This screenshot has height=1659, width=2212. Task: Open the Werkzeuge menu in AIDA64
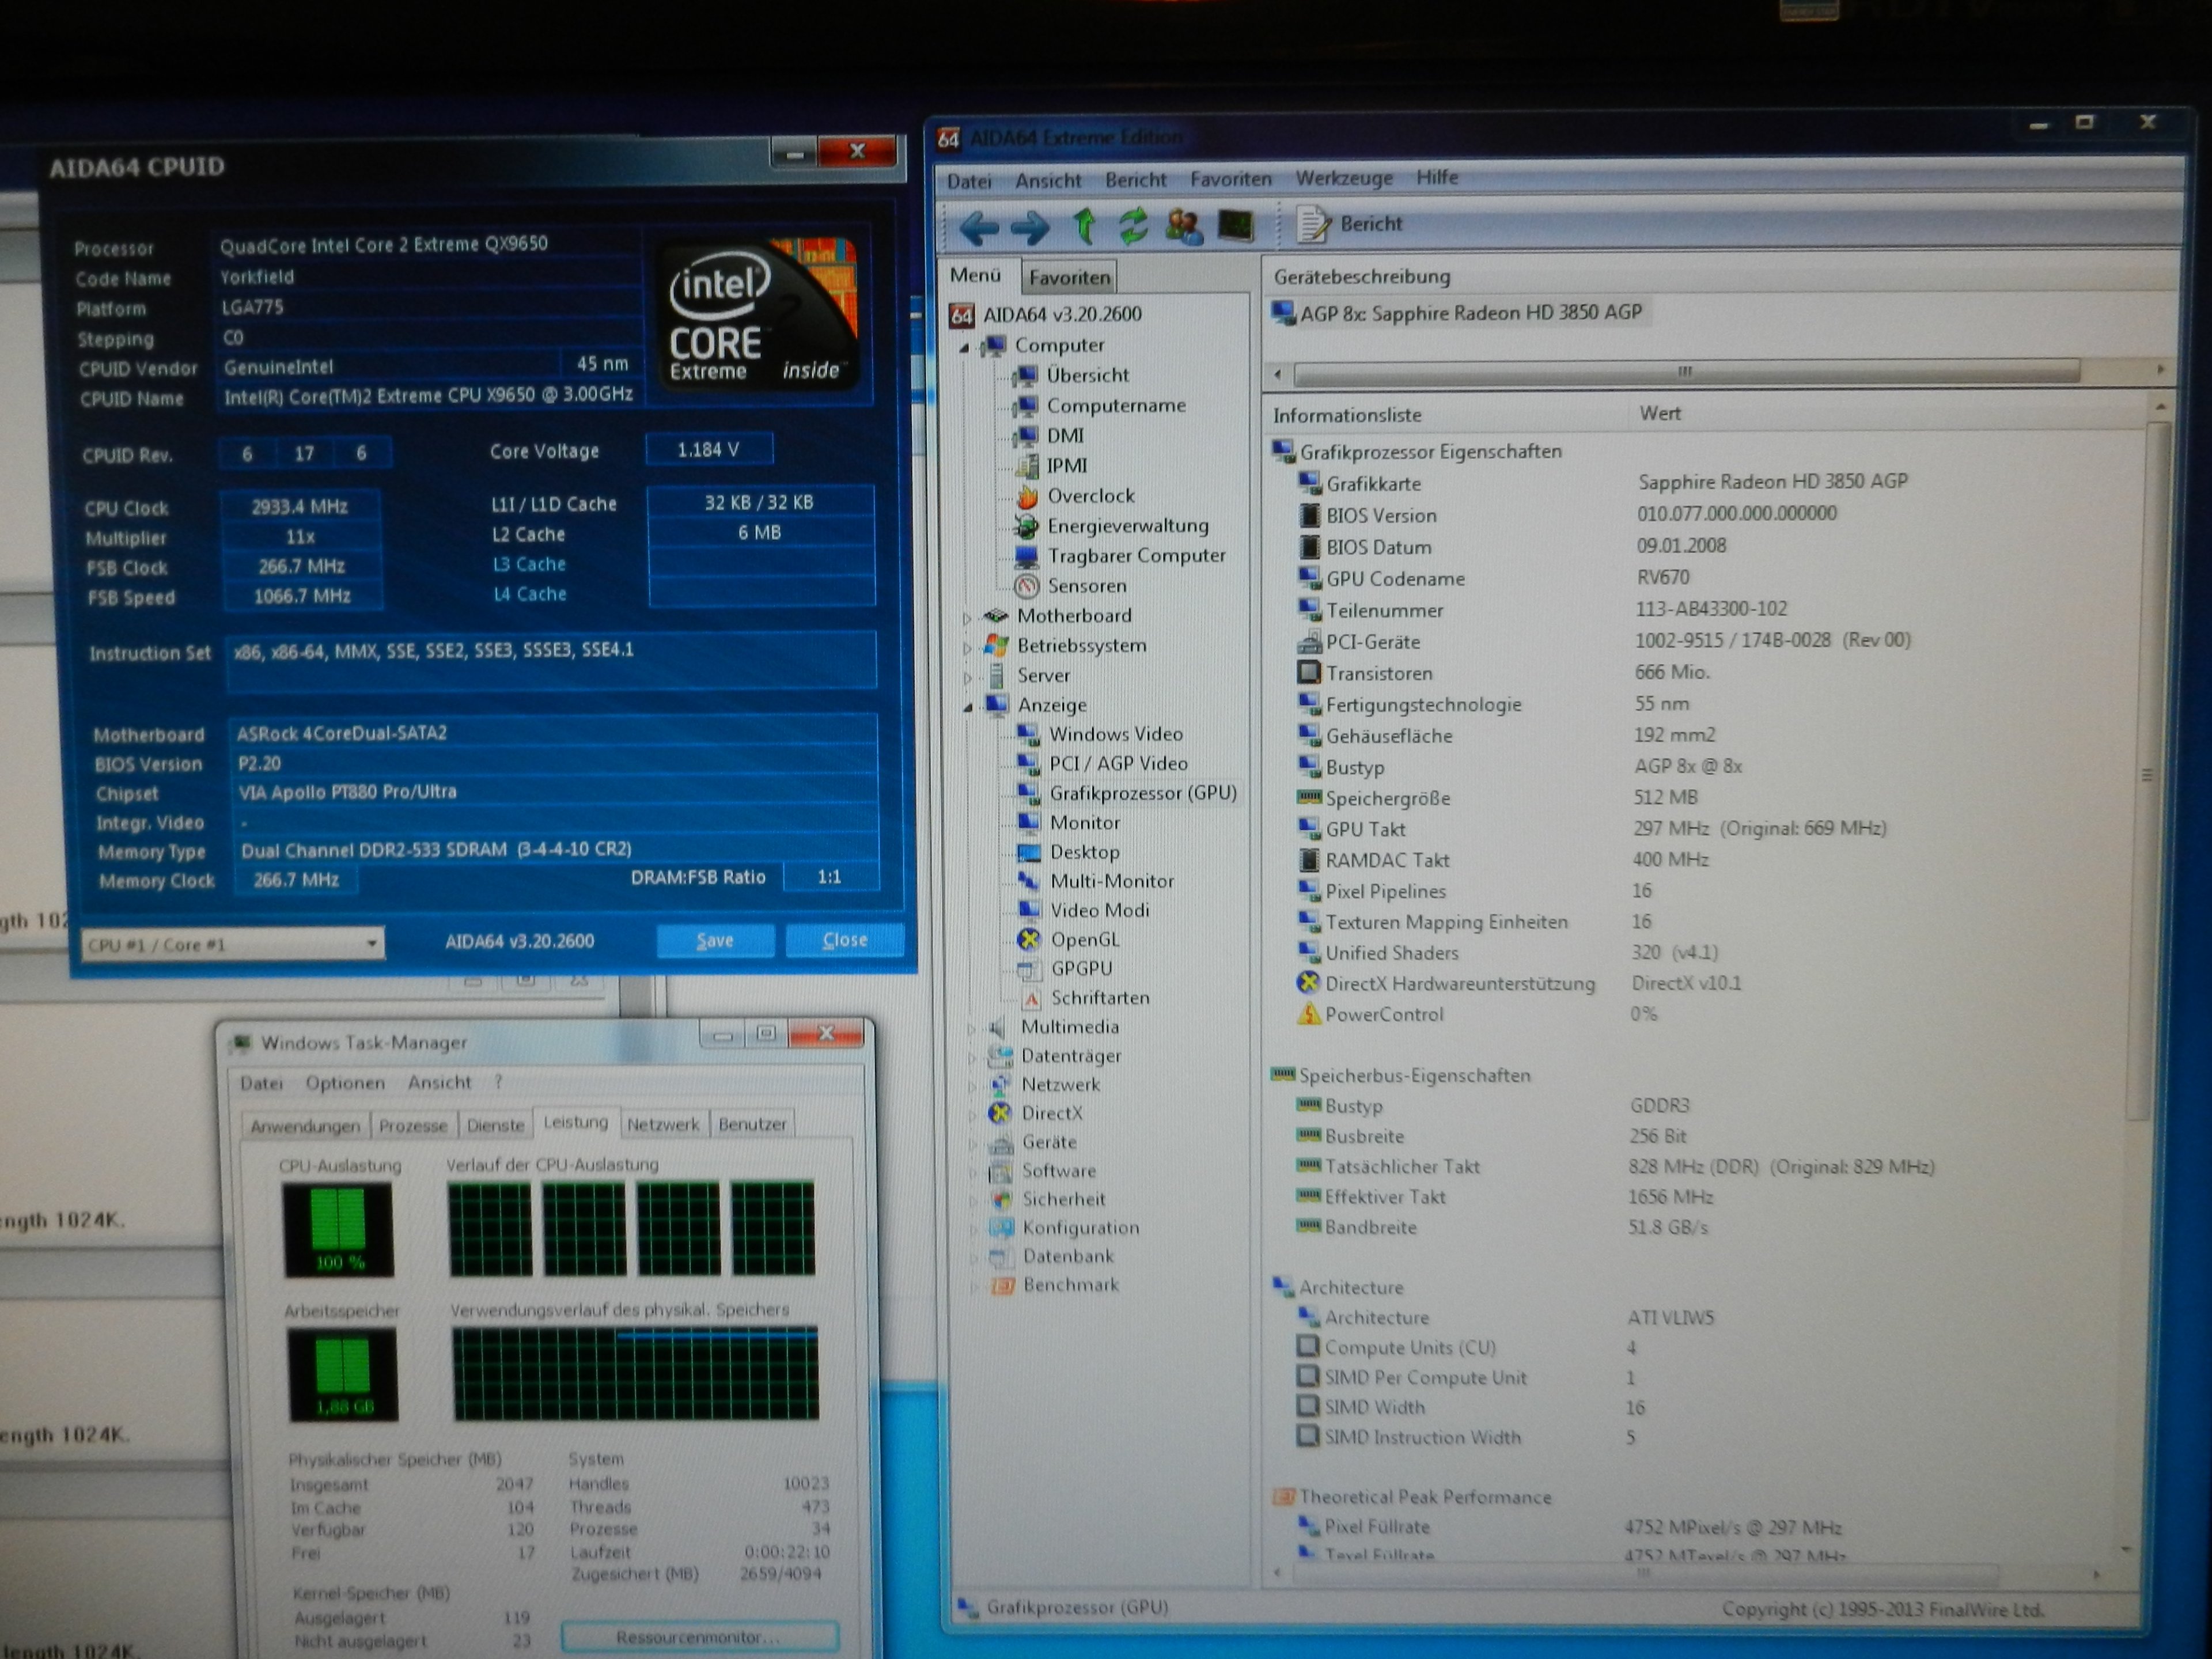click(x=1344, y=178)
